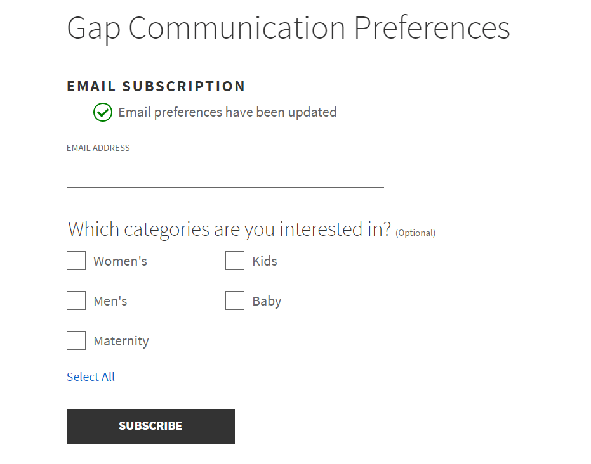Screen dimensions: 591x464
Task: Check the Baby category checkbox
Action: point(234,300)
